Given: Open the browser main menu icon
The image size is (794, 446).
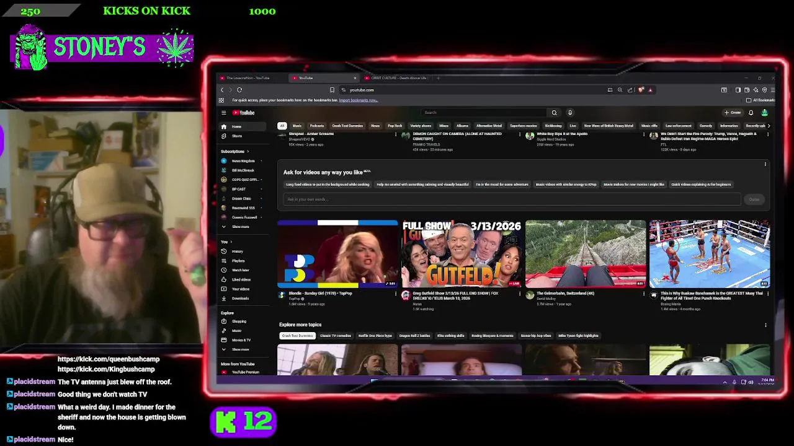Looking at the screenshot, I should click(772, 90).
